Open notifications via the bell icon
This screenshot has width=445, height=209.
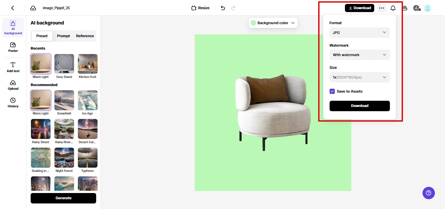(x=393, y=7)
